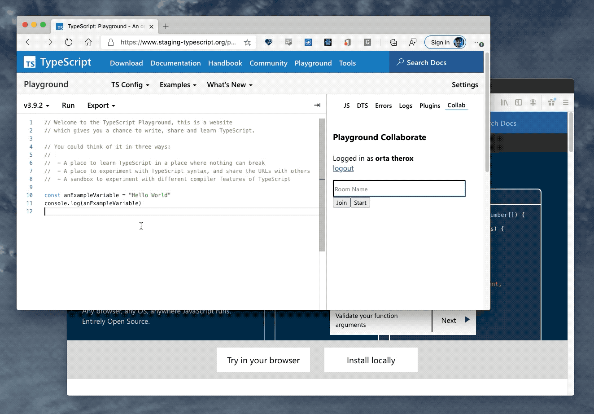This screenshot has width=594, height=414.
Task: Open the Plugins tab
Action: 430,106
